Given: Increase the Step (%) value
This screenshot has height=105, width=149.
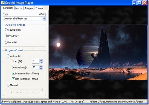Looking at the screenshot, I should coord(41,60).
